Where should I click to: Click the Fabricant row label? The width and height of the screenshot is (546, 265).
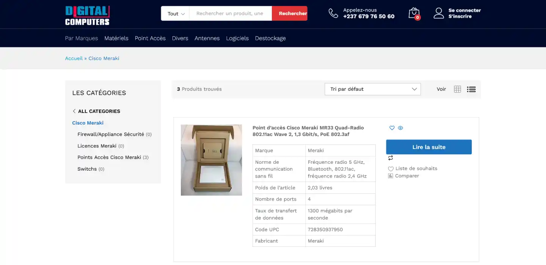tap(267, 241)
